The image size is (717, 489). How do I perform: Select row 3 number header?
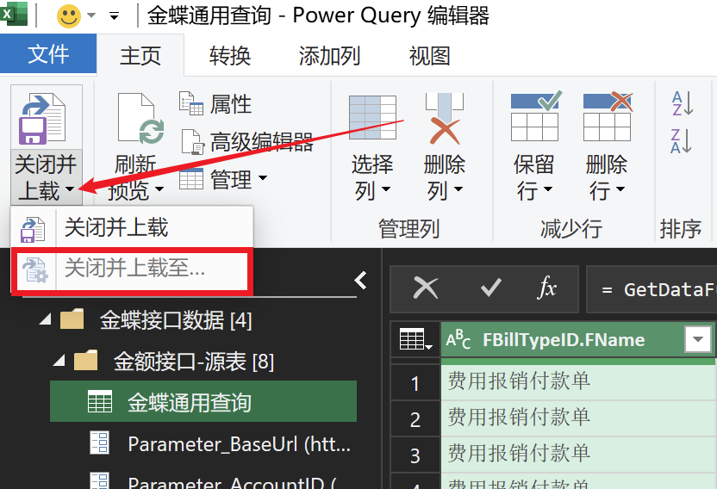(x=415, y=455)
